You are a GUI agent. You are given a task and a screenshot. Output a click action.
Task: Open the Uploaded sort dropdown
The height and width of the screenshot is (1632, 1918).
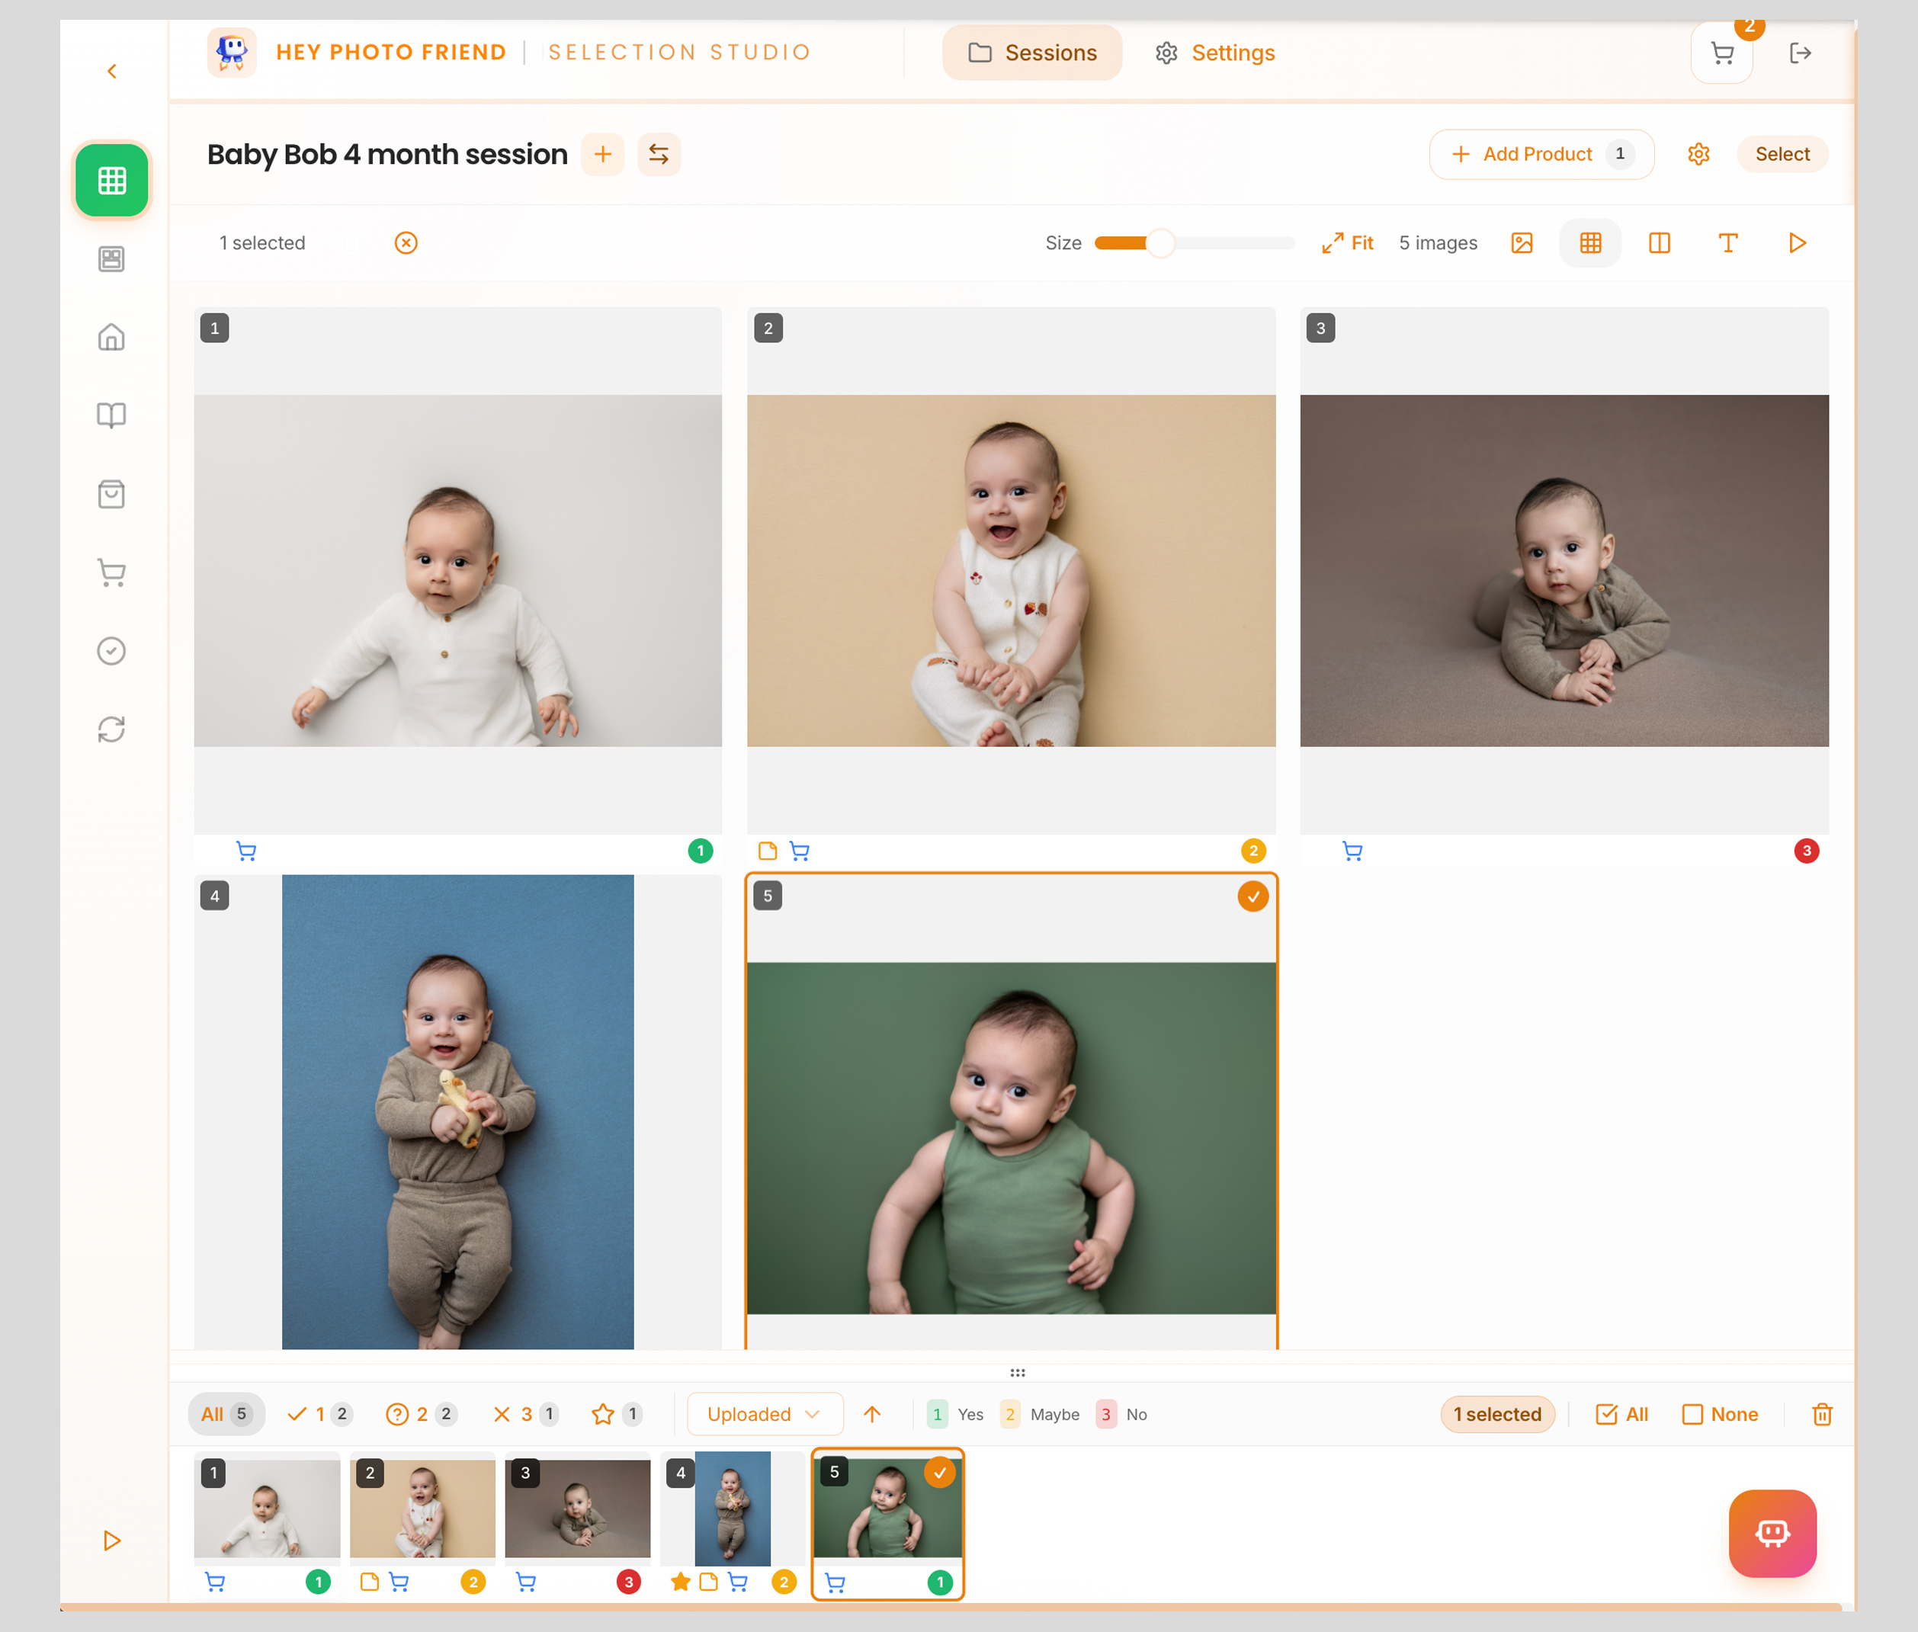pos(765,1414)
